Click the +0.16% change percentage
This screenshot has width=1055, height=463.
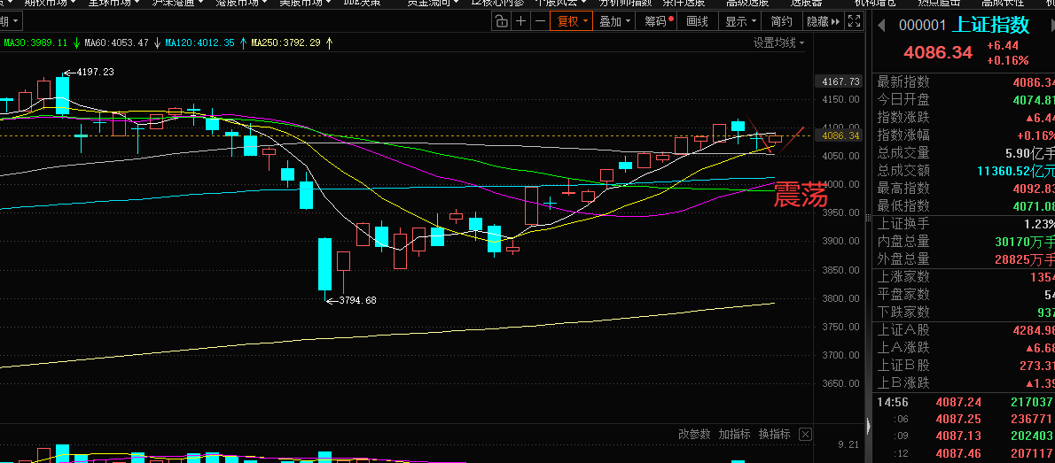(1007, 60)
